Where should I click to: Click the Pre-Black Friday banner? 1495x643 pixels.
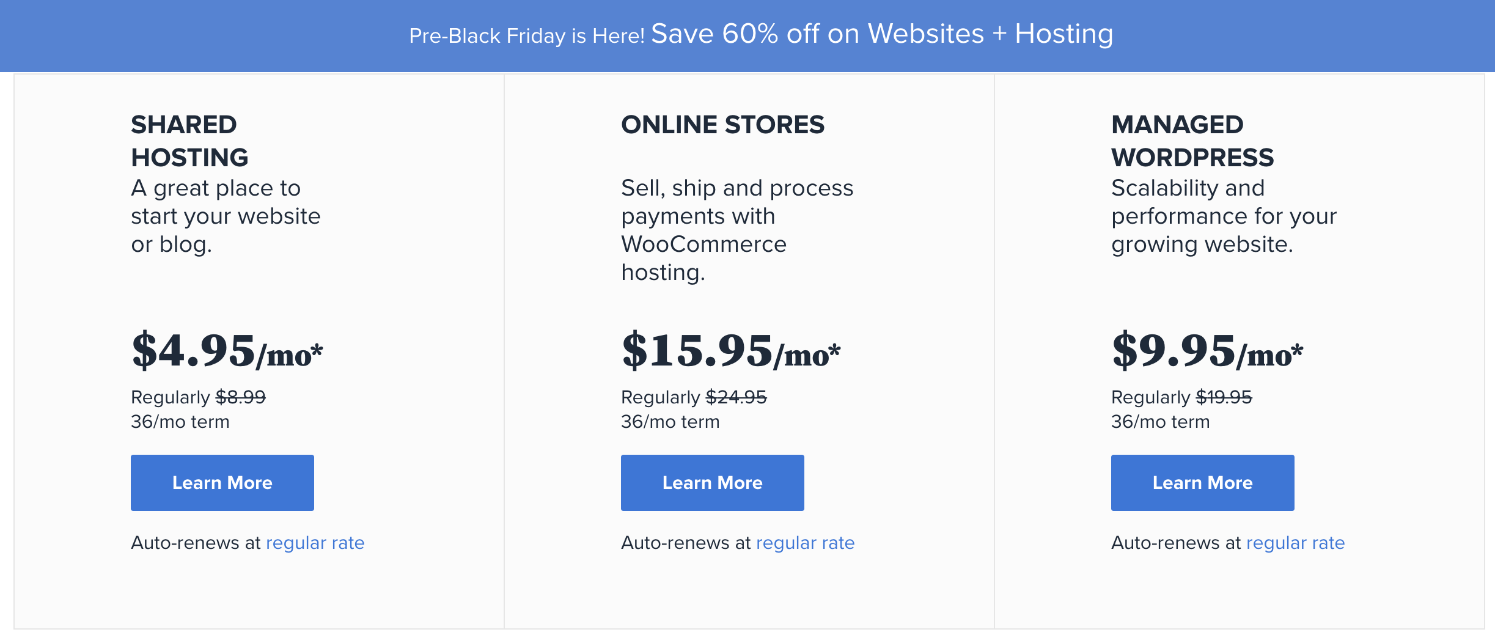(x=747, y=35)
